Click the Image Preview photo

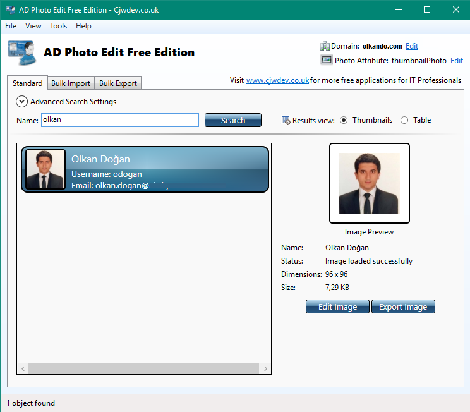point(370,183)
